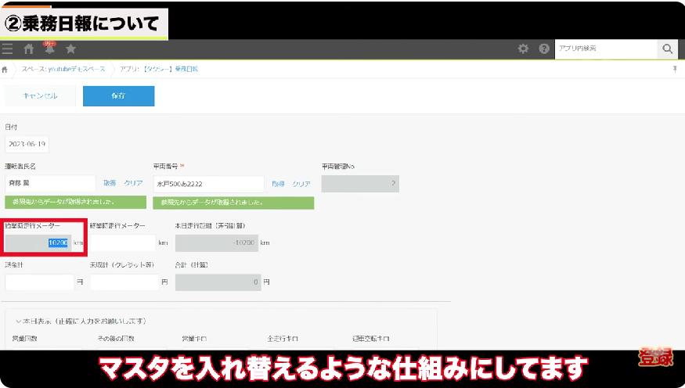Click the breadcrumb home icon
This screenshot has height=388, width=685.
click(6, 70)
